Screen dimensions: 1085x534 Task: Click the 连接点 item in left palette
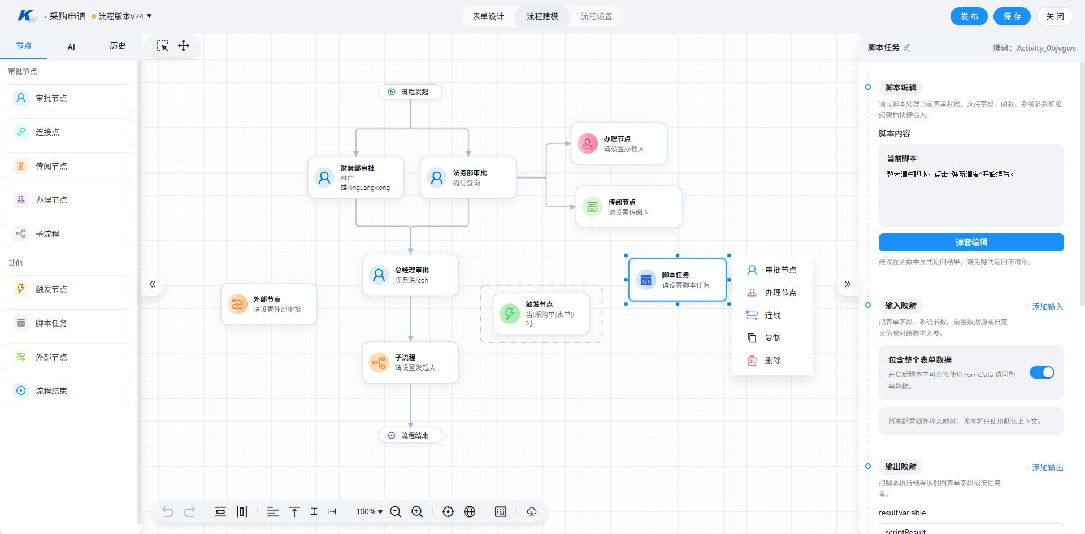(x=68, y=132)
